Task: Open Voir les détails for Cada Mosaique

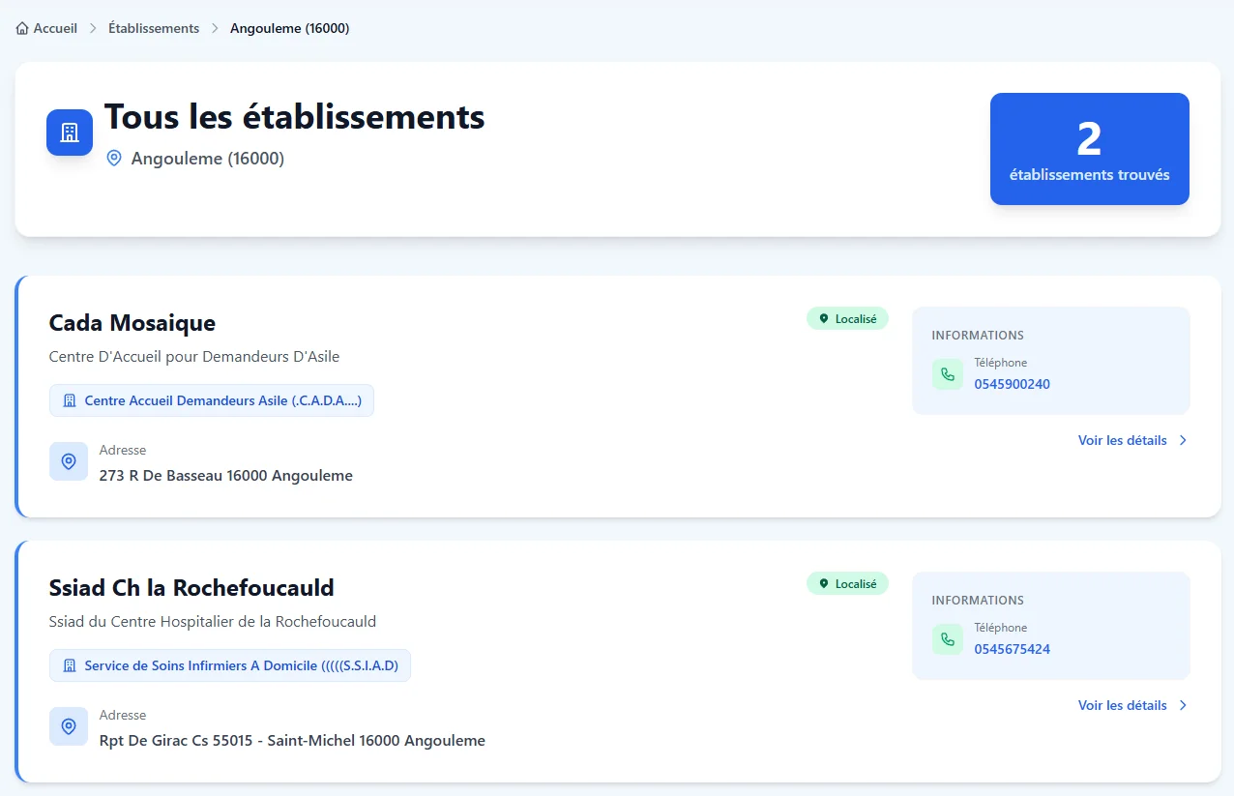Action: pyautogui.click(x=1131, y=440)
